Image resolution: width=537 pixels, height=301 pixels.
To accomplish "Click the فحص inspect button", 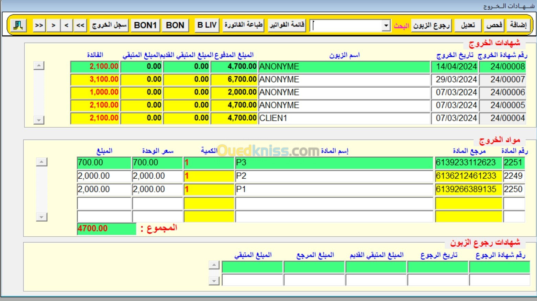I will click(x=494, y=25).
